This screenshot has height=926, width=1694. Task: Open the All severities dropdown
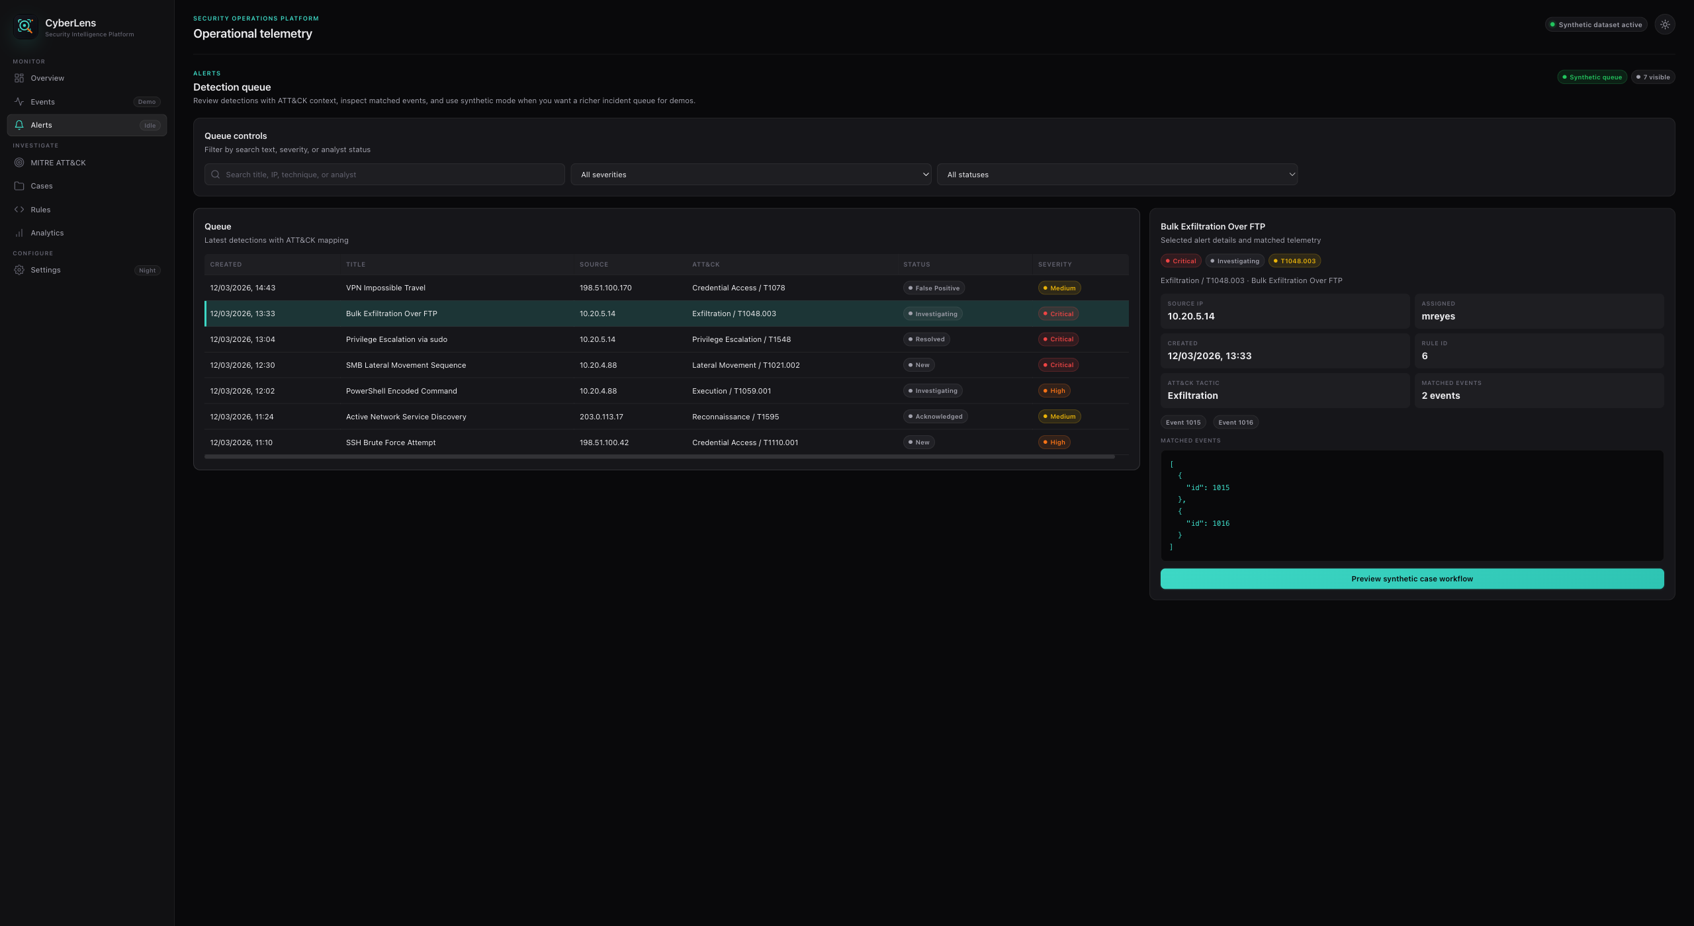pos(750,175)
